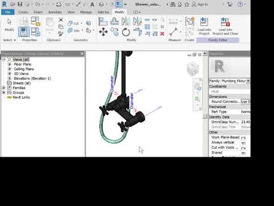Open the Cut geometry dropdown arrow

pyautogui.click(x=82, y=23)
